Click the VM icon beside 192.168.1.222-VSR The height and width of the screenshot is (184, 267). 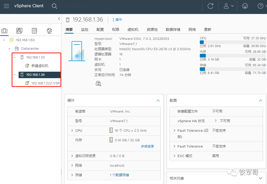[x=27, y=83]
